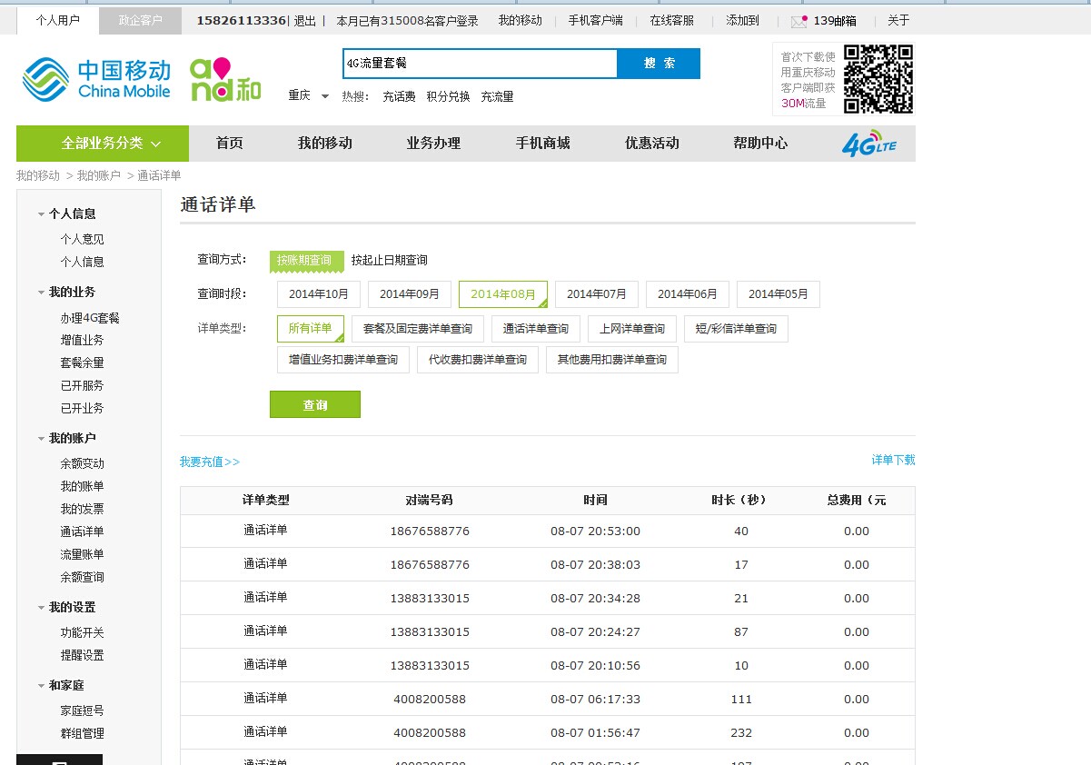Open the 业务办理 navigation tab
This screenshot has width=1091, height=765.
(433, 144)
